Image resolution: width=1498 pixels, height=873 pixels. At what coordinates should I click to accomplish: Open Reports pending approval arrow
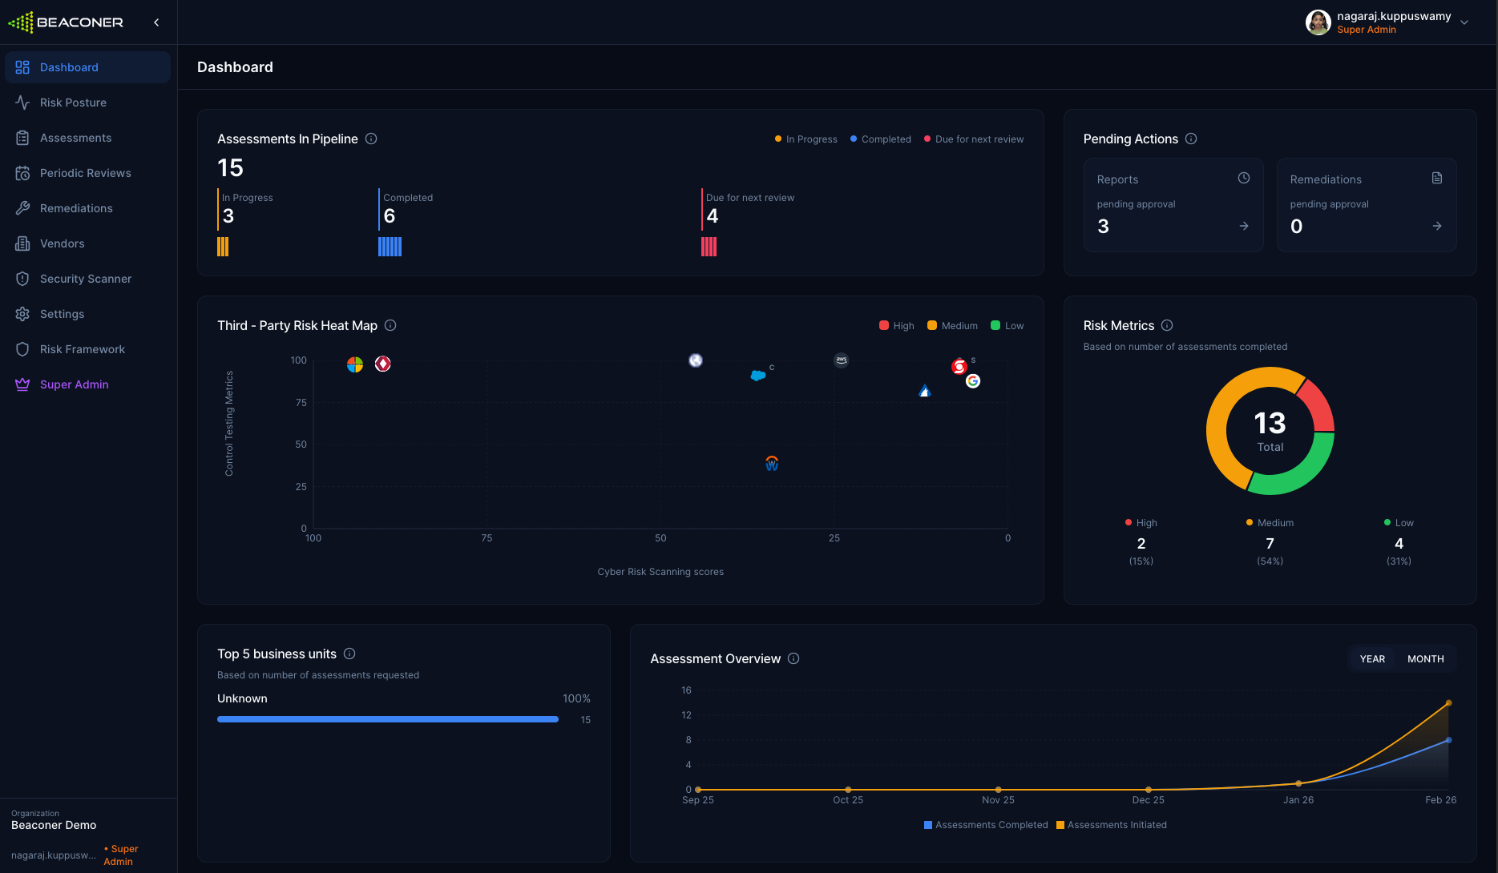tap(1244, 226)
